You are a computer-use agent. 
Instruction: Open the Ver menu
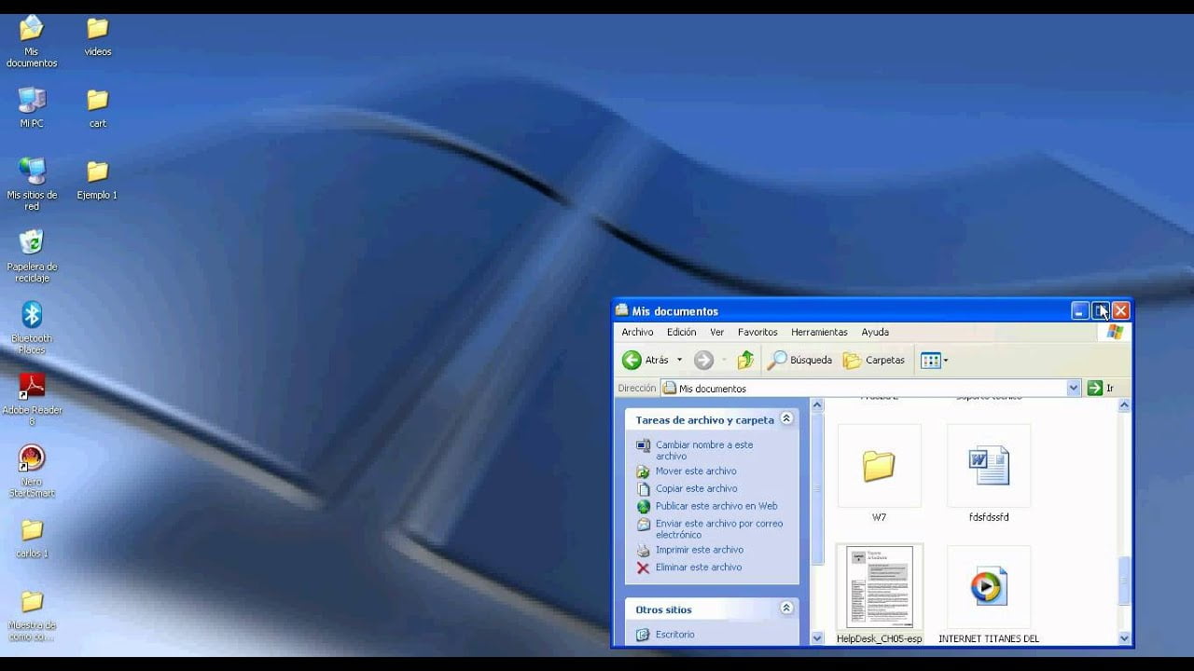click(x=716, y=332)
